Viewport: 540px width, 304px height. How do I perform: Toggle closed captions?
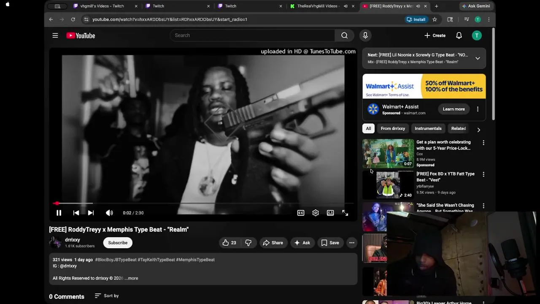click(301, 213)
